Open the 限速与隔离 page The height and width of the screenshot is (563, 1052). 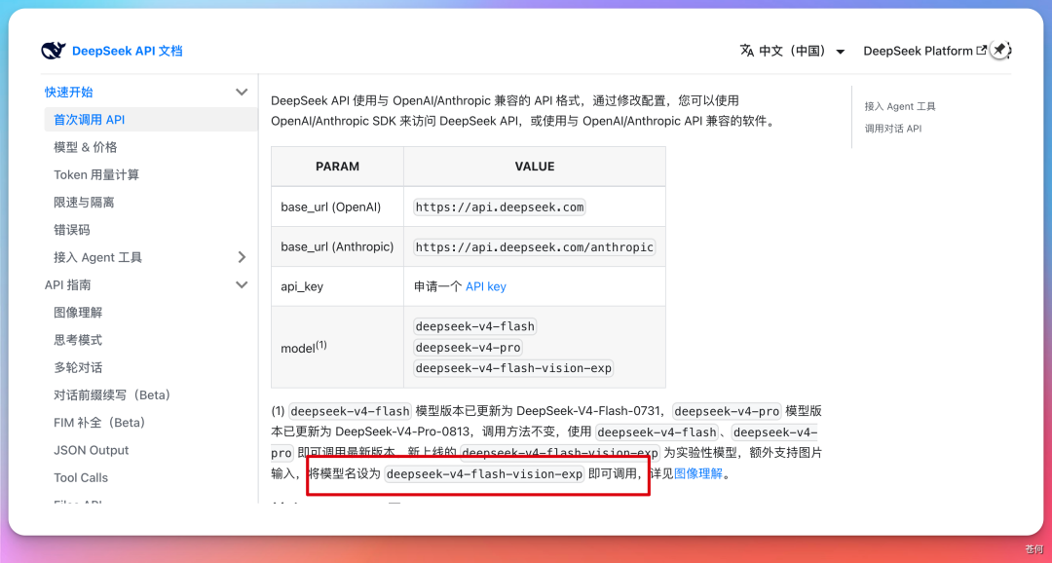click(x=84, y=202)
